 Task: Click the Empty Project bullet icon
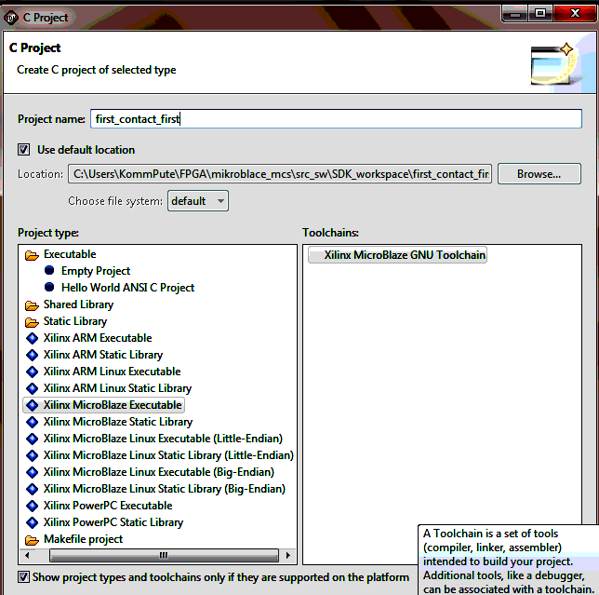(49, 270)
